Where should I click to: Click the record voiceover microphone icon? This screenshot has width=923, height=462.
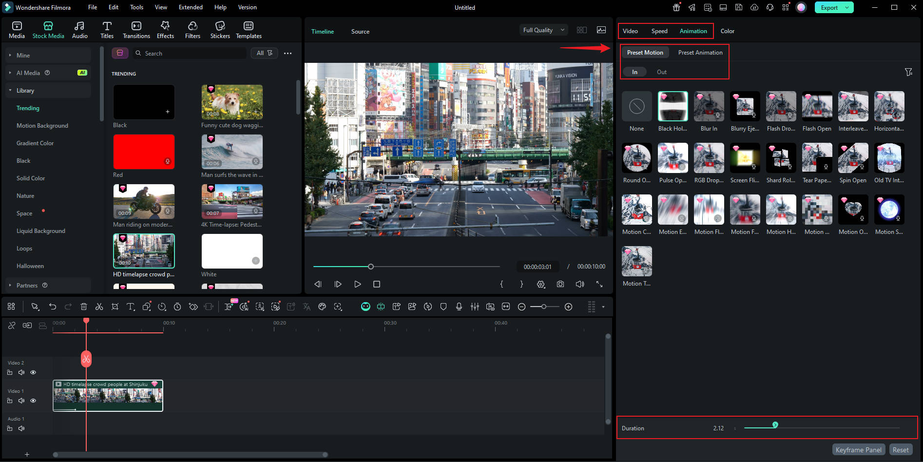pyautogui.click(x=459, y=307)
